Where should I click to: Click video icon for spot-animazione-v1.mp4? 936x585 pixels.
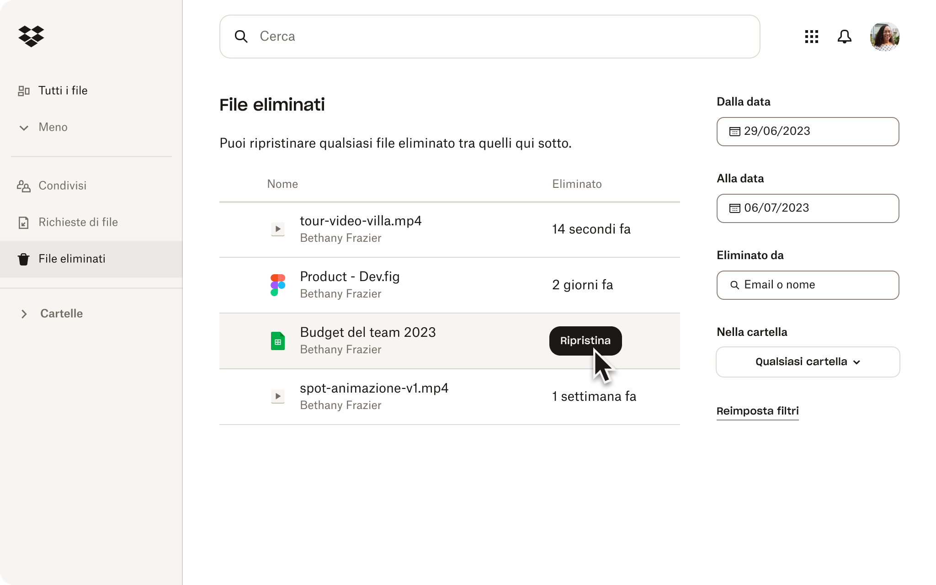pyautogui.click(x=278, y=396)
